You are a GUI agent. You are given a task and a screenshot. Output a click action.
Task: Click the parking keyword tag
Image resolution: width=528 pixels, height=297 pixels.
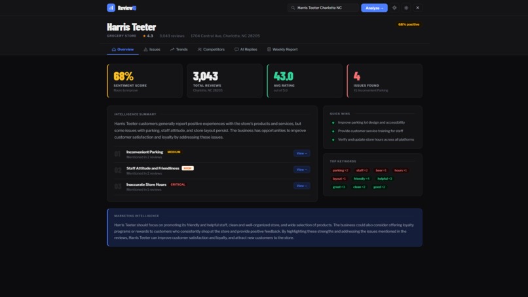[x=340, y=171]
